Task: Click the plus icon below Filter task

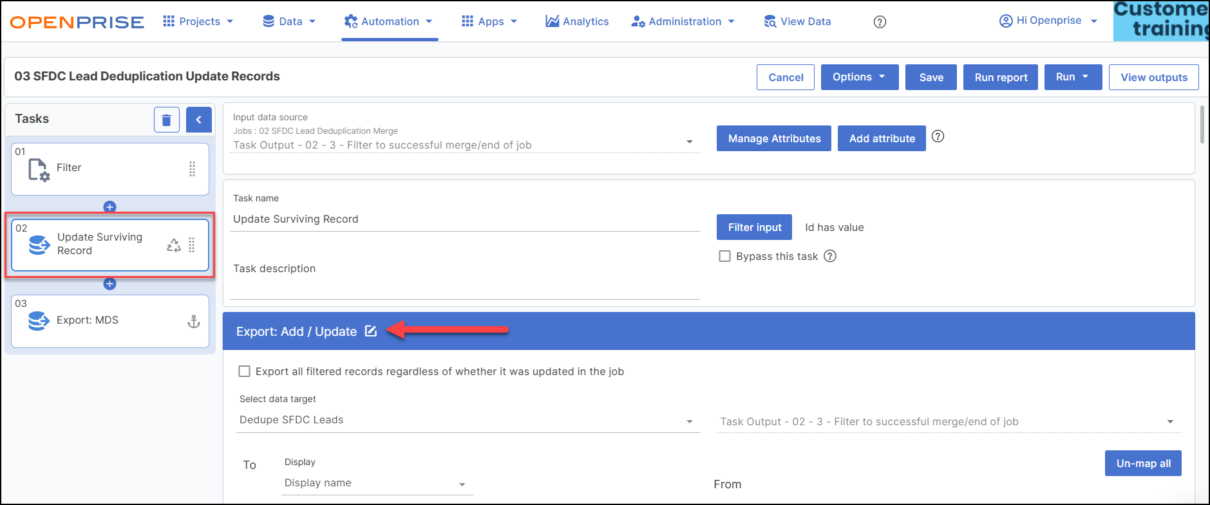Action: 110,207
